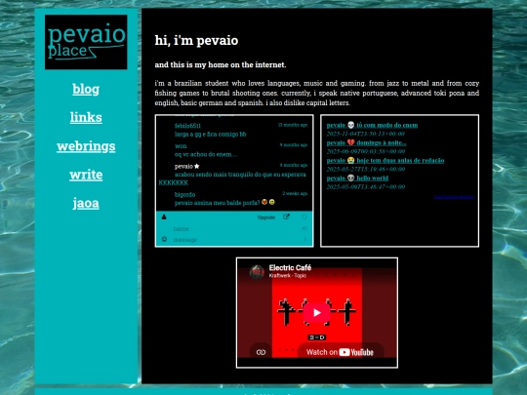Open the emoji picker in chatbox

164,239
